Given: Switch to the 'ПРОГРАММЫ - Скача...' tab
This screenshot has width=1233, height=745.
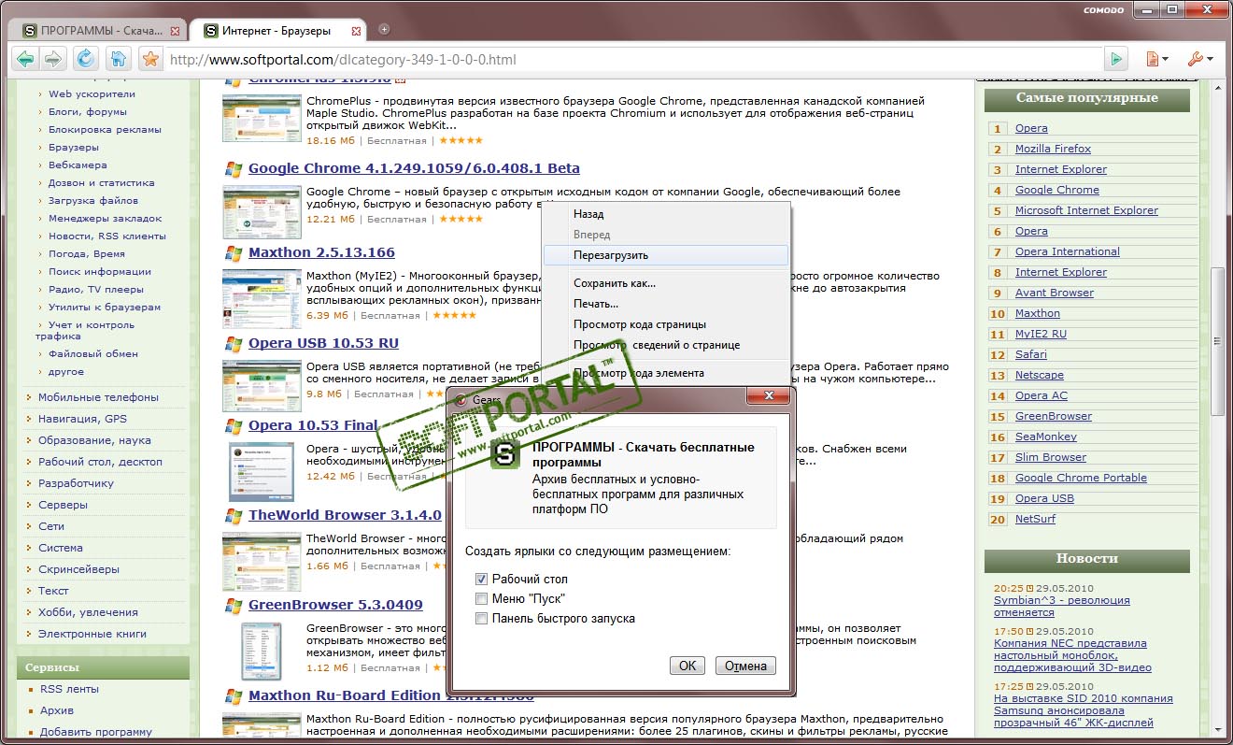Looking at the screenshot, I should pos(97,31).
